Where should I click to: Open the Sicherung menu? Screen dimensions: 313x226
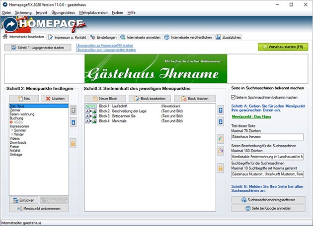tap(23, 12)
